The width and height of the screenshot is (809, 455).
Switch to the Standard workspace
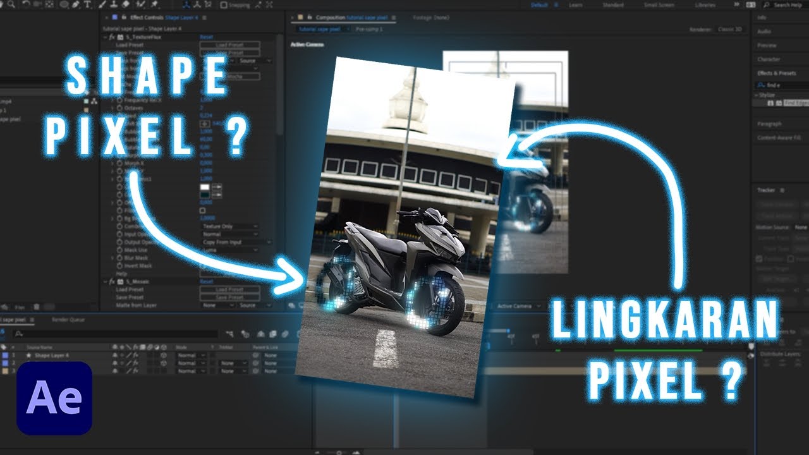coord(613,4)
